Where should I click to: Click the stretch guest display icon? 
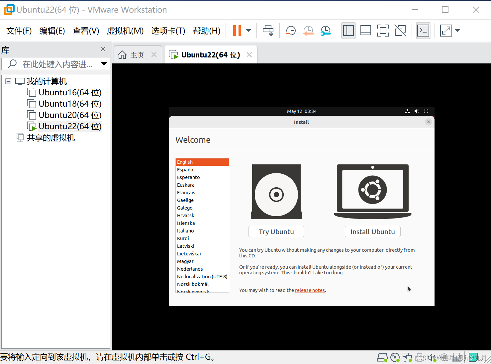(x=446, y=31)
